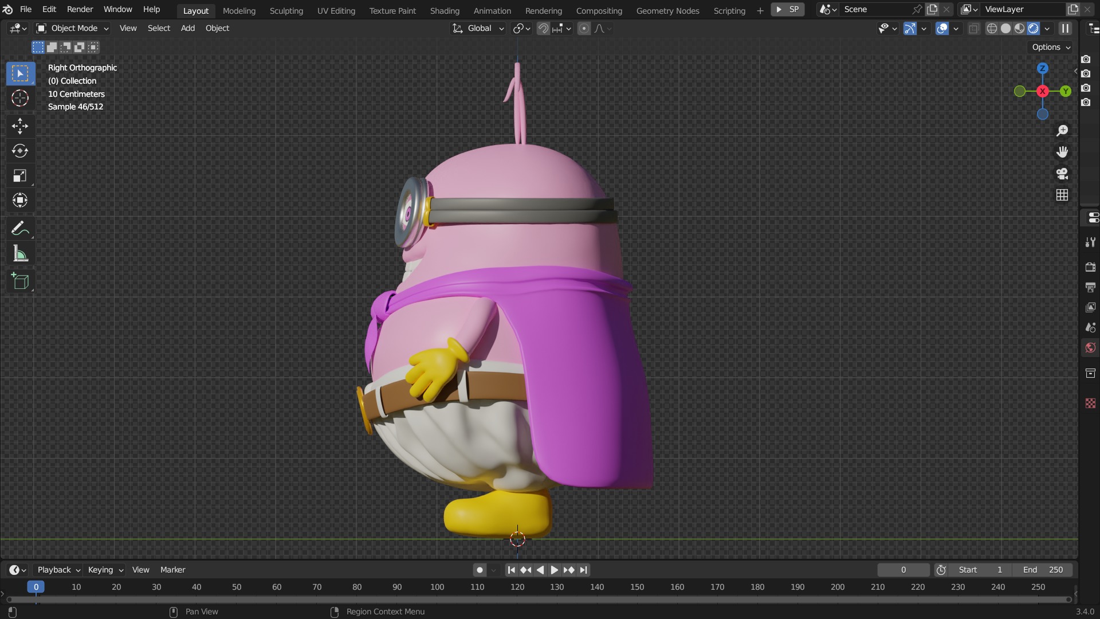Select the Add Cube tool
Viewport: 1100px width, 619px height.
20,281
